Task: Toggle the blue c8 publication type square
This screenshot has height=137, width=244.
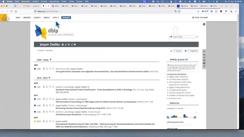Action: pos(35,69)
